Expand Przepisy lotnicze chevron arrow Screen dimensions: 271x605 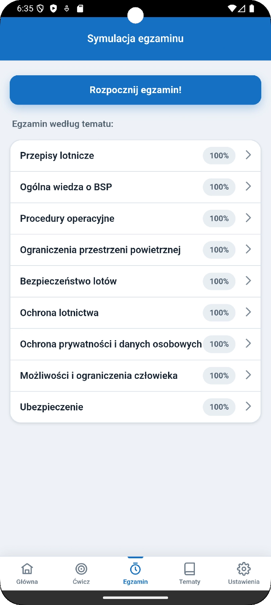tap(248, 155)
